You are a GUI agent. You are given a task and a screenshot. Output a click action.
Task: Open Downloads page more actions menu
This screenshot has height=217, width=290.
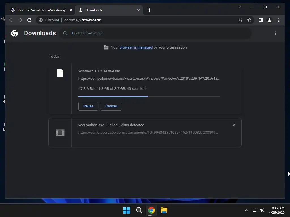tap(275, 33)
